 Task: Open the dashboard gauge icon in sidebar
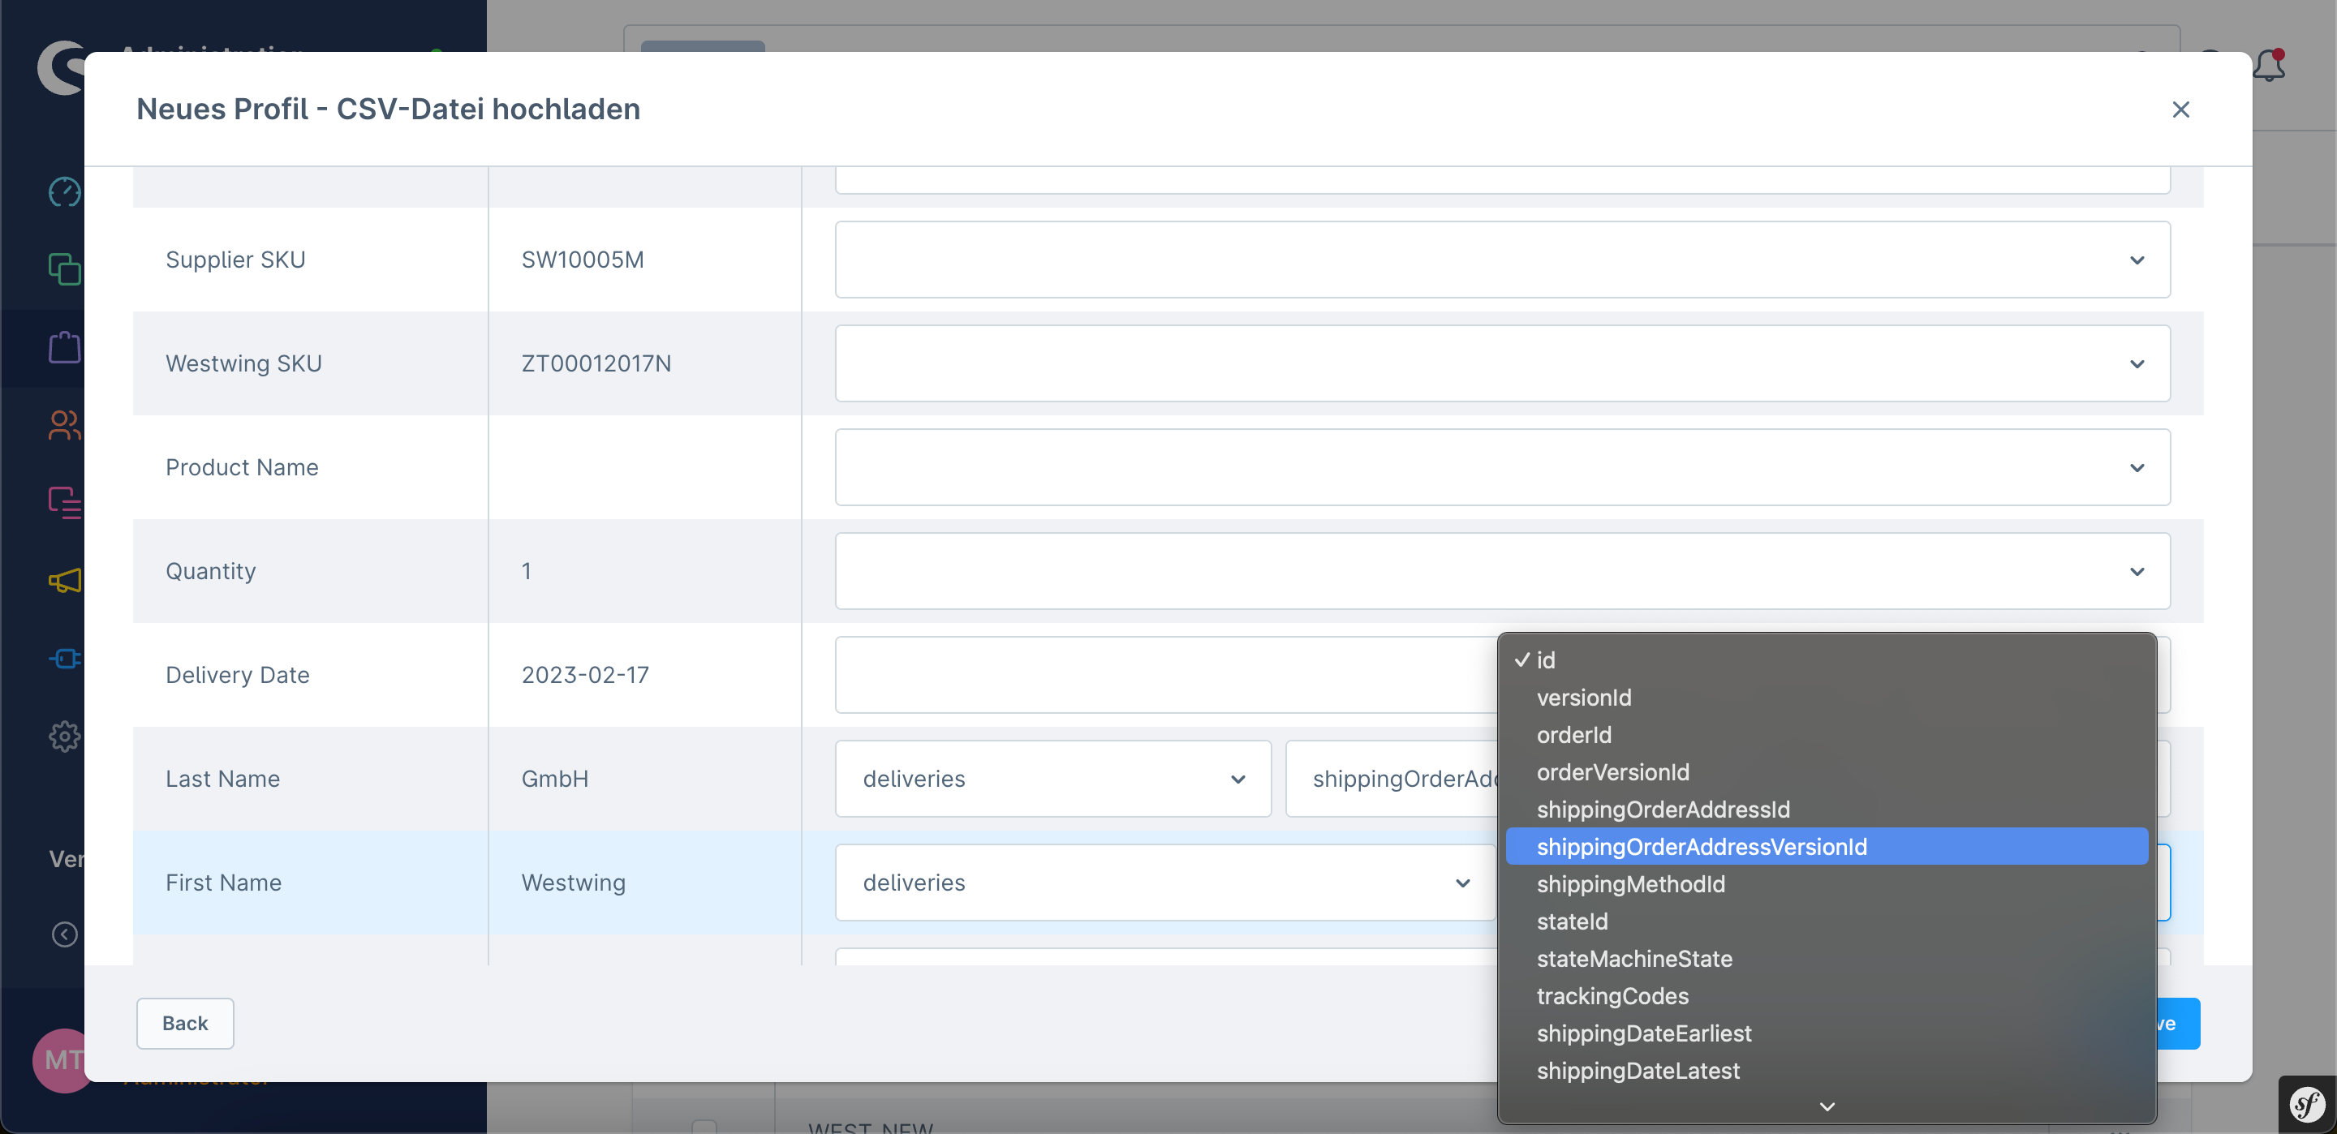64,192
